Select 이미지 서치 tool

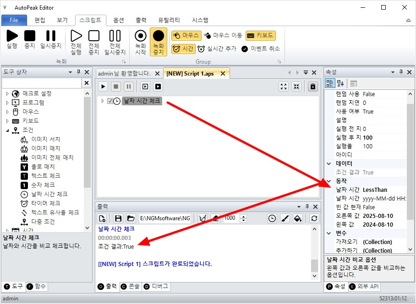coord(41,140)
